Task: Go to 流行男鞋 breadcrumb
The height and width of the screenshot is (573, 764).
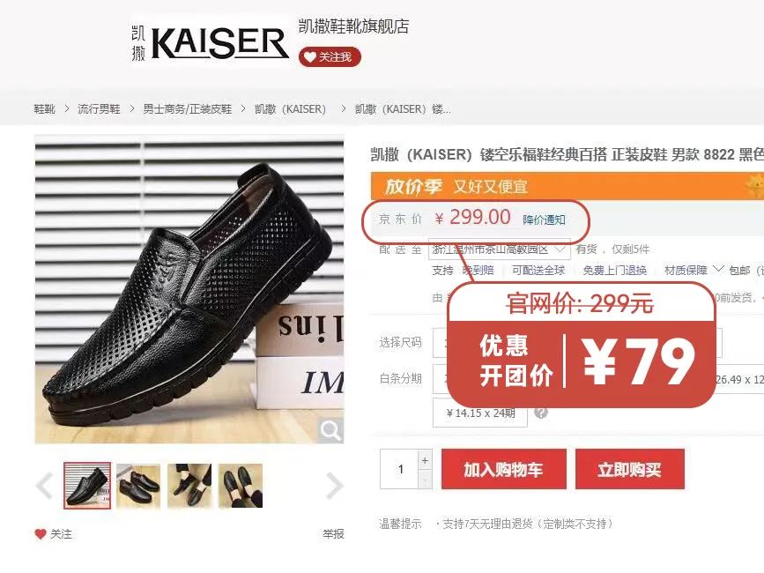Action: point(99,109)
